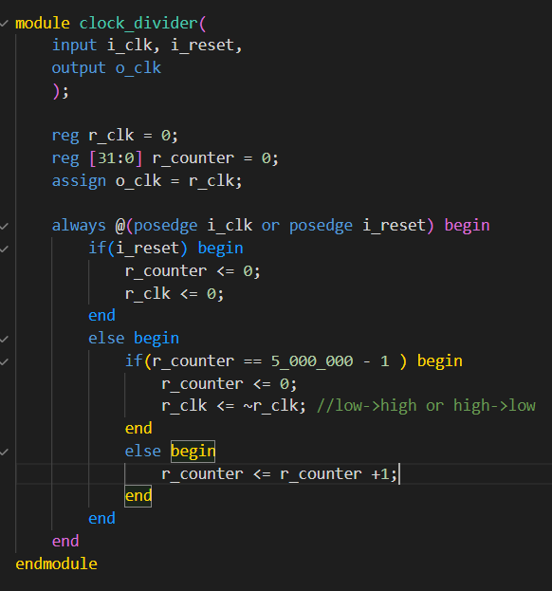Click 'r_clk = 0;' reg initialization
This screenshot has height=591, width=552.
(x=133, y=136)
